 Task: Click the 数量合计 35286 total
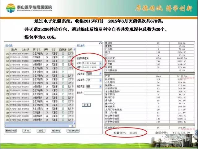125,133
